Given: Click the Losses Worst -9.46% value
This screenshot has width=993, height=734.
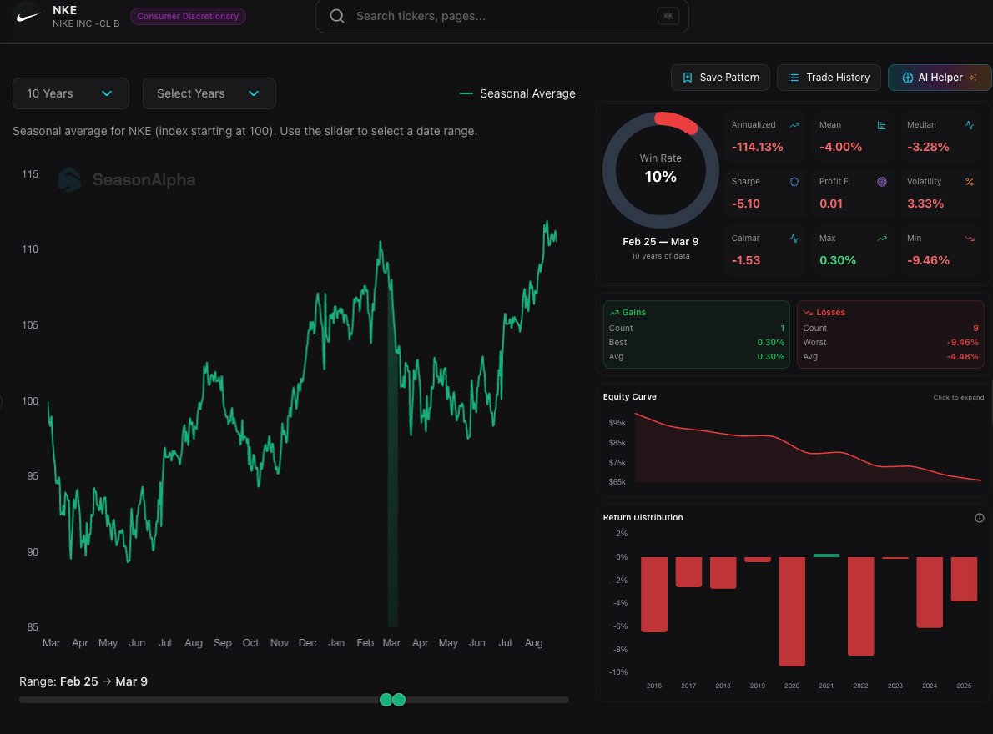Looking at the screenshot, I should (x=963, y=342).
